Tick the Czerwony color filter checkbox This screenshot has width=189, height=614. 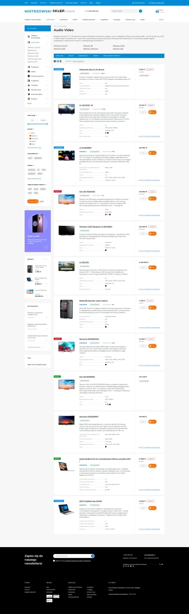(x=29, y=138)
